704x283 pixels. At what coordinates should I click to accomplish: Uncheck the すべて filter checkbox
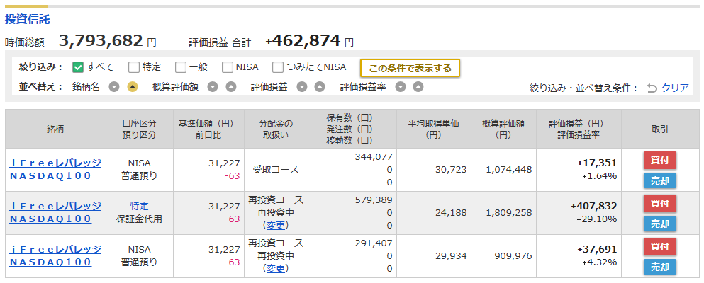[x=78, y=67]
